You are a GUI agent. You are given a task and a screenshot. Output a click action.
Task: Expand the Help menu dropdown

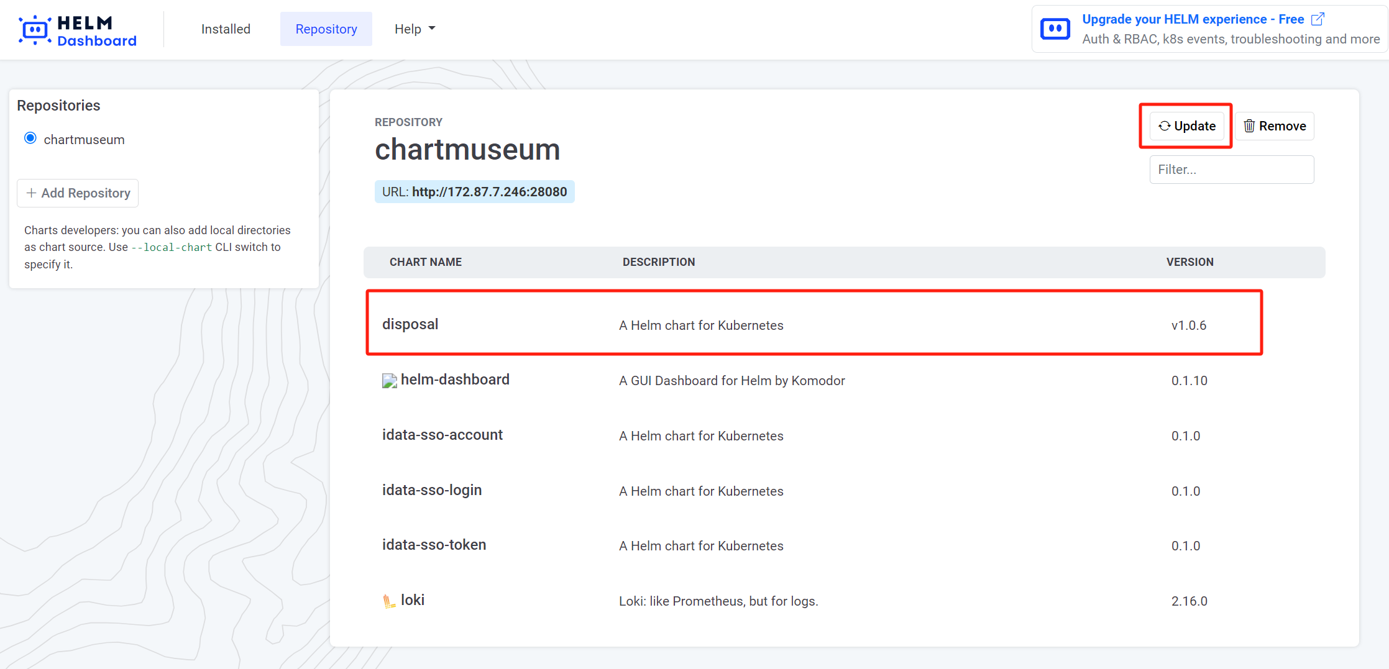tap(414, 29)
